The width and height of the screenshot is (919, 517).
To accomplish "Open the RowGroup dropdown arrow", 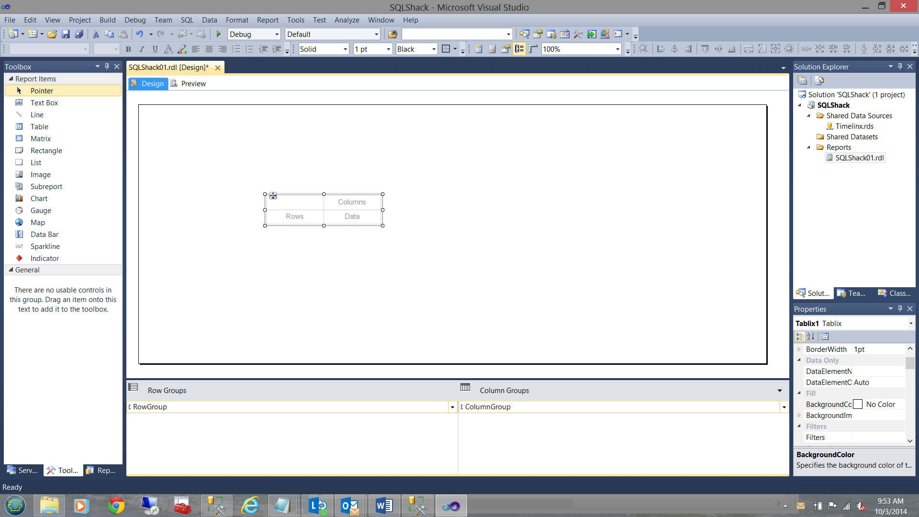I will coord(452,407).
